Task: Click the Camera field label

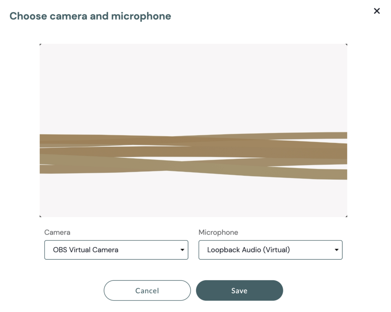Action: coord(57,232)
